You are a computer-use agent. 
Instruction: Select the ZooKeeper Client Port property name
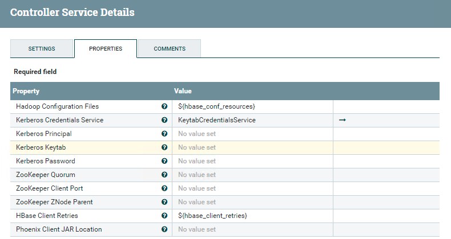click(x=50, y=188)
